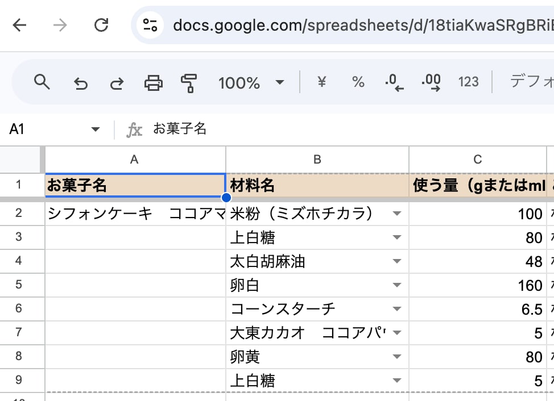Click the 米粉（ミズホチカラ）text
The height and width of the screenshot is (401, 554).
tap(301, 214)
